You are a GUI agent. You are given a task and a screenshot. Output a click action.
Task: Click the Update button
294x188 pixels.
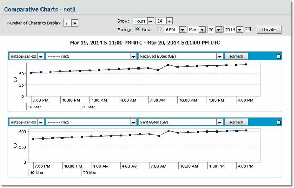pos(269,29)
